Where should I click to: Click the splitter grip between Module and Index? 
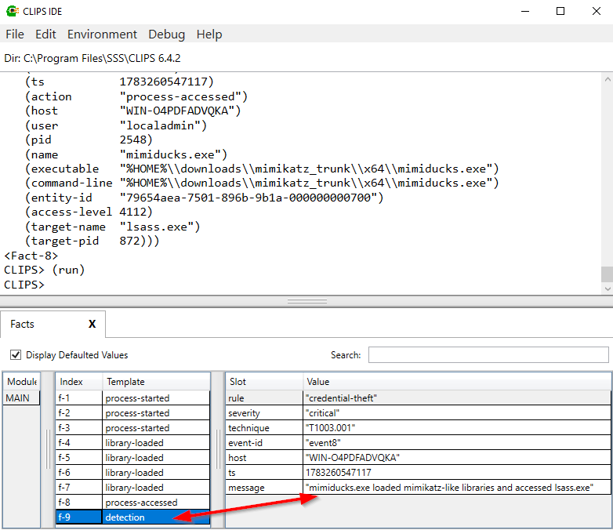coord(48,449)
